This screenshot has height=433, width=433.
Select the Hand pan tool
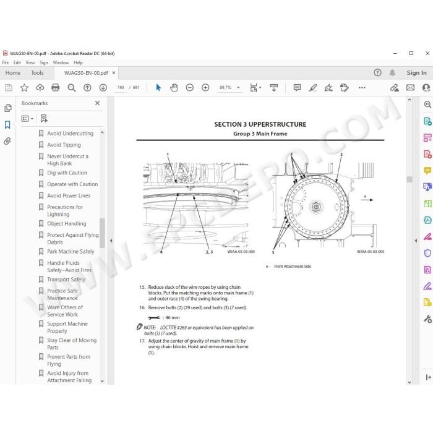pyautogui.click(x=174, y=88)
